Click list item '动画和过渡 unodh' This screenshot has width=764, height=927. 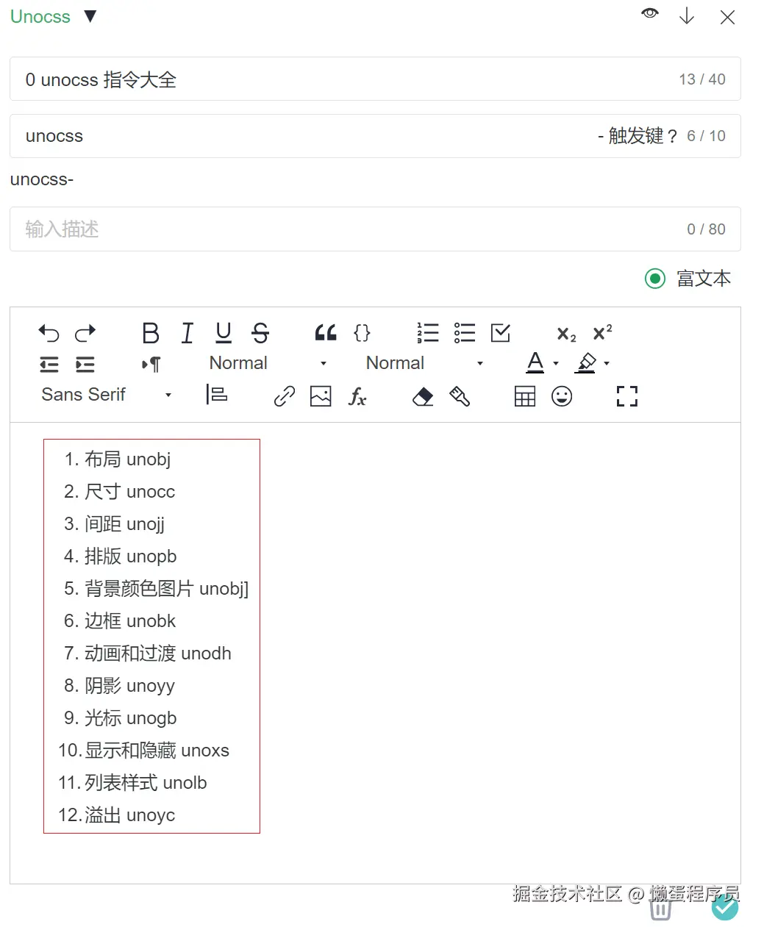pyautogui.click(x=157, y=654)
